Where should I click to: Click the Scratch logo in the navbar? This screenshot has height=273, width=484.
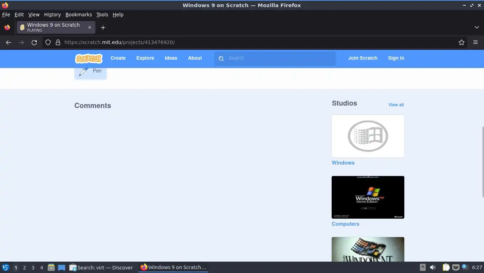(x=89, y=58)
